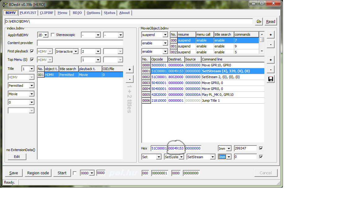Viewport: 357px width, 201px height.
Task: Click the immediate value field 299347
Action: [245, 148]
